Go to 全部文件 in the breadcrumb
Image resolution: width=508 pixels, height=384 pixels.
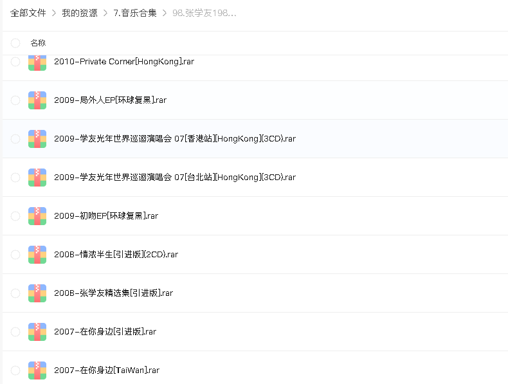tap(28, 13)
